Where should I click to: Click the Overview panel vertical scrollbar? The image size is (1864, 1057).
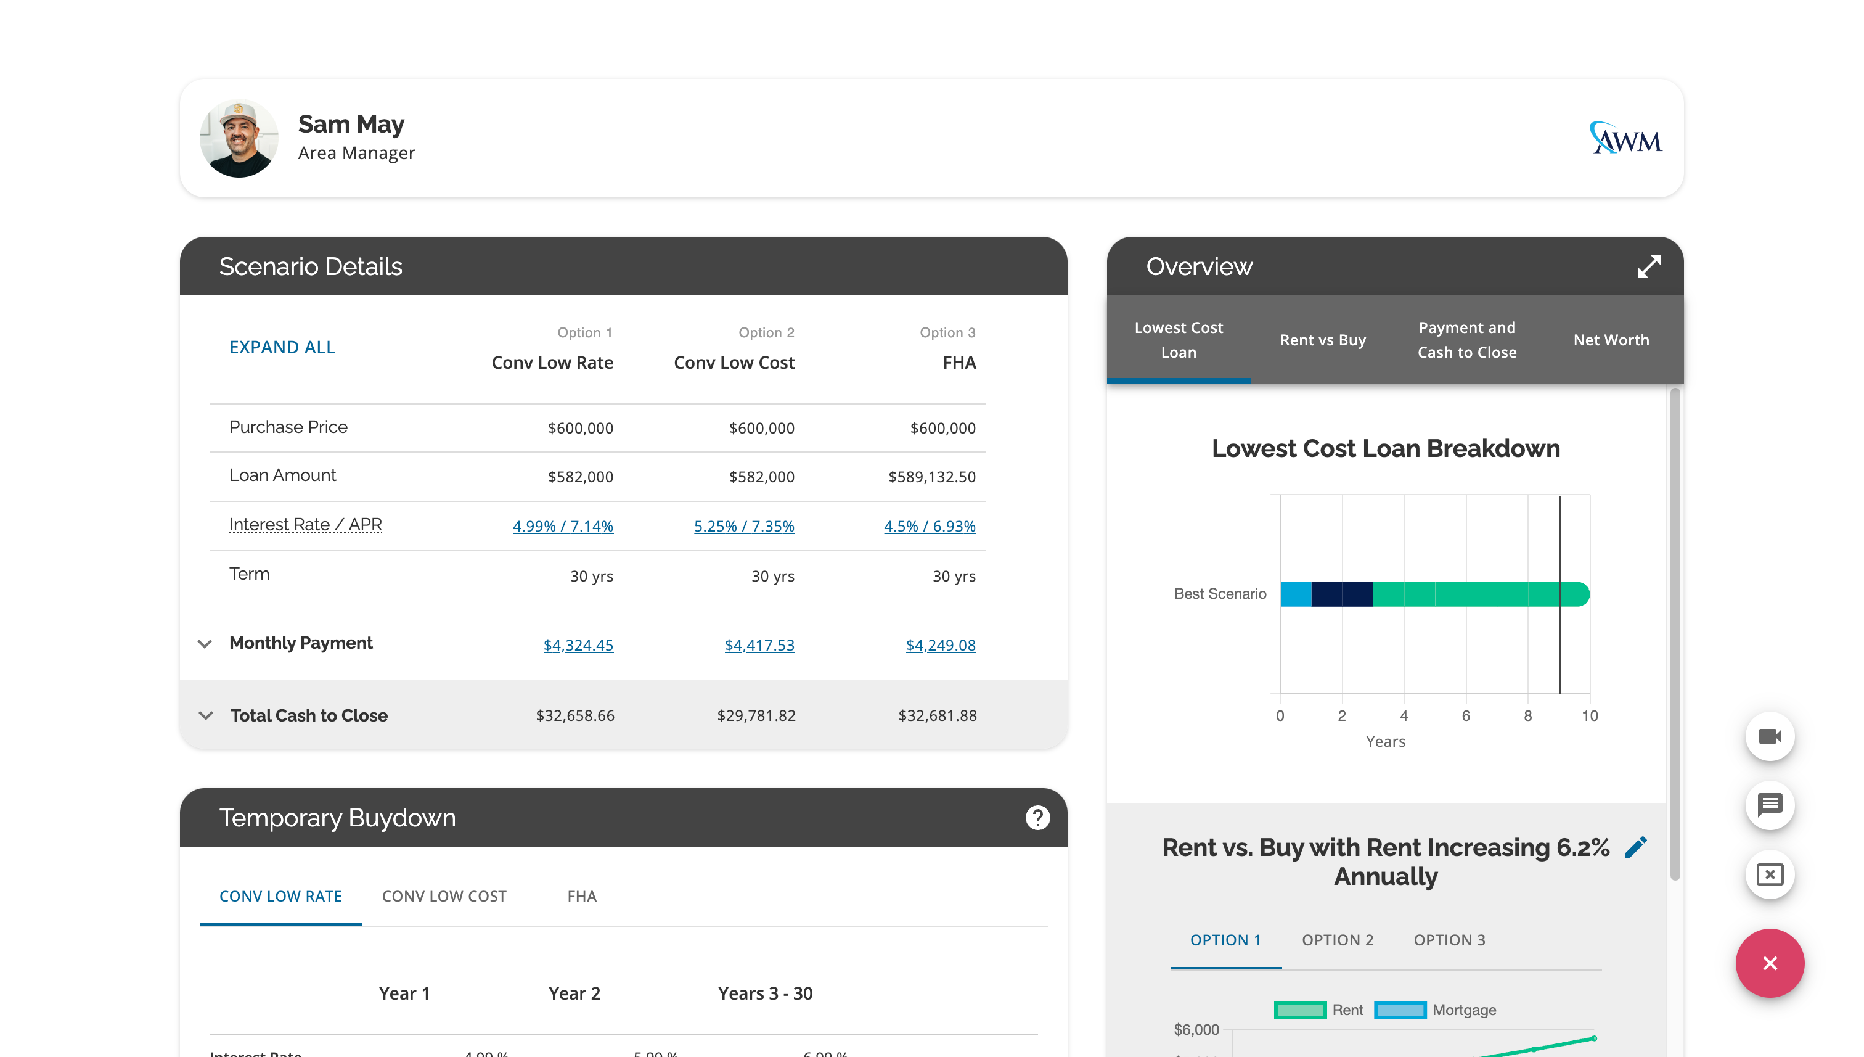click(1674, 631)
